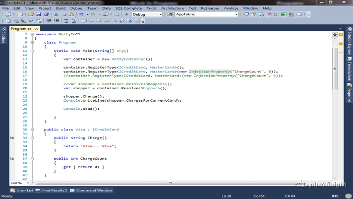Viewport: 353px width, 199px height.
Task: Open the File menu
Action: [x=6, y=8]
